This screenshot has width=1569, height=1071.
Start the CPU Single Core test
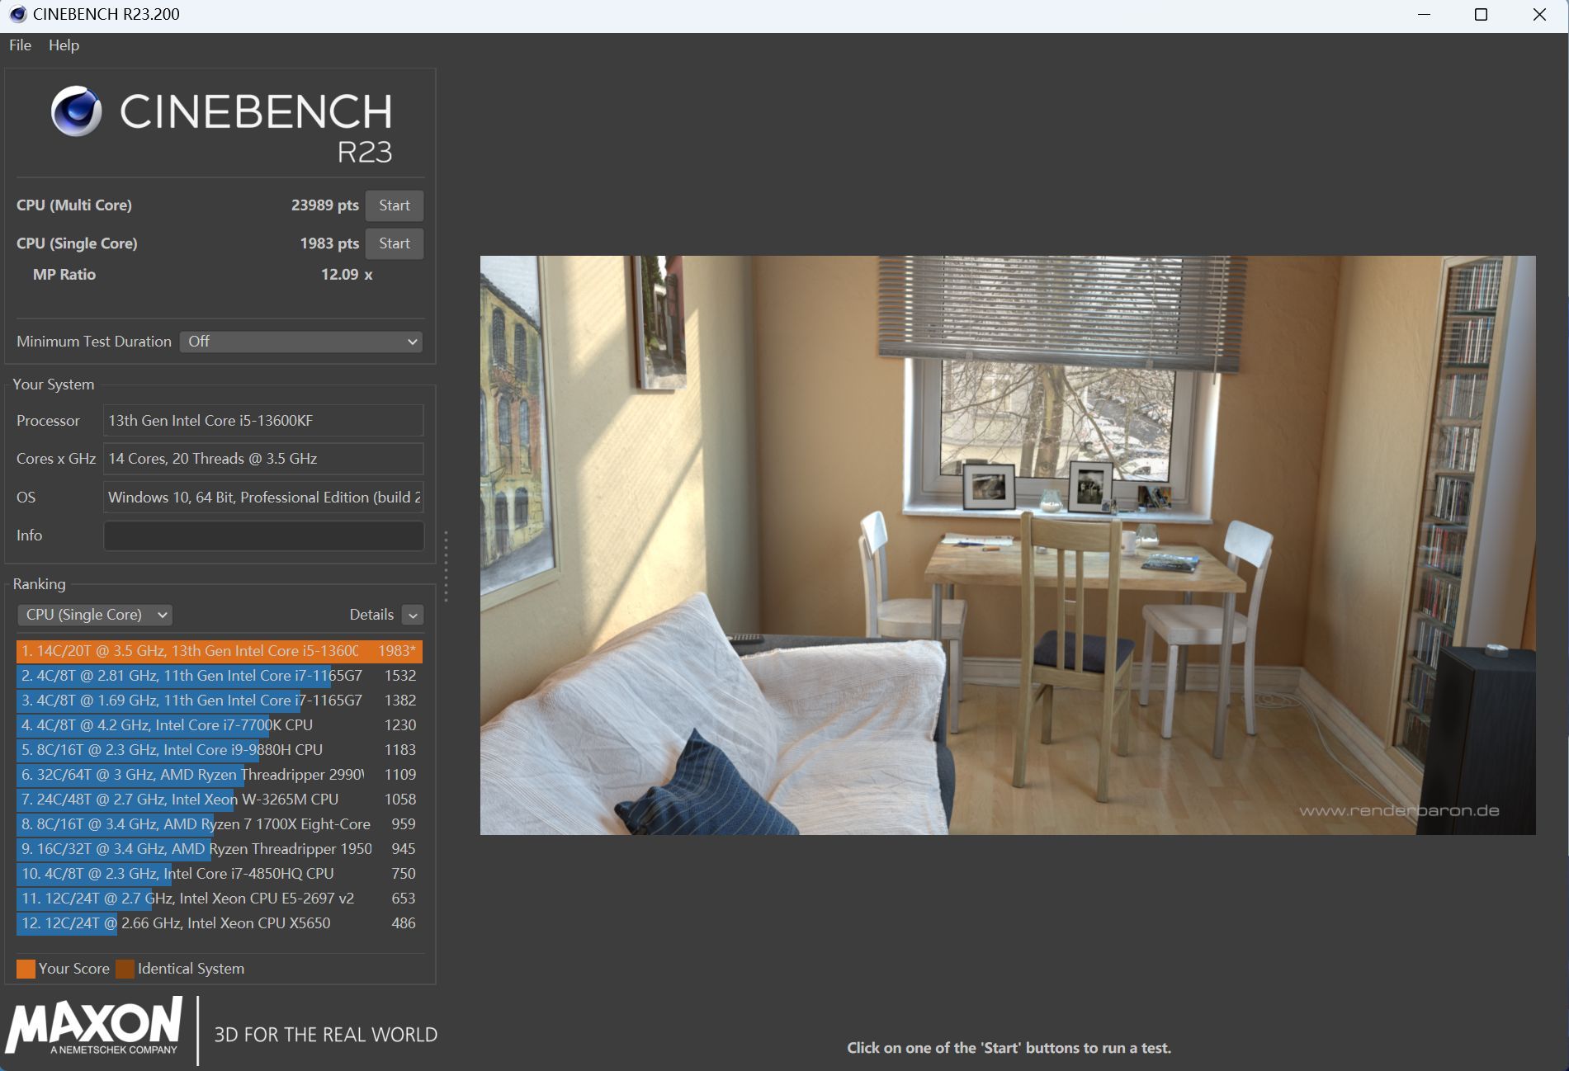point(394,243)
